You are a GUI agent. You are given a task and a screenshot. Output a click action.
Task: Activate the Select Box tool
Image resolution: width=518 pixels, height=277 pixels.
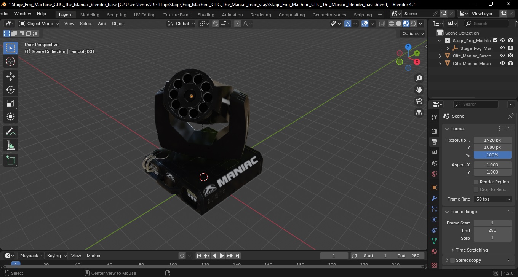(x=11, y=48)
